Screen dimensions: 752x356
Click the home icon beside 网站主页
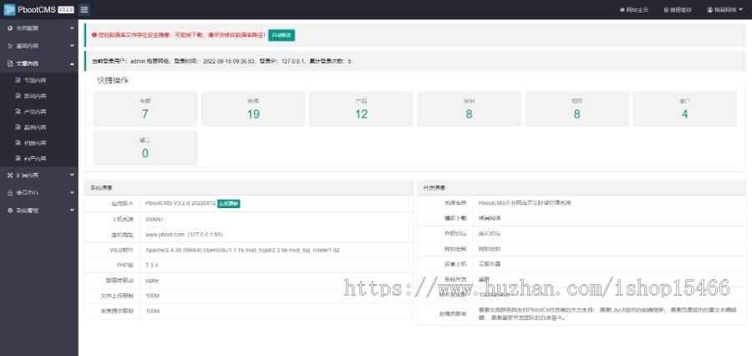tap(622, 9)
